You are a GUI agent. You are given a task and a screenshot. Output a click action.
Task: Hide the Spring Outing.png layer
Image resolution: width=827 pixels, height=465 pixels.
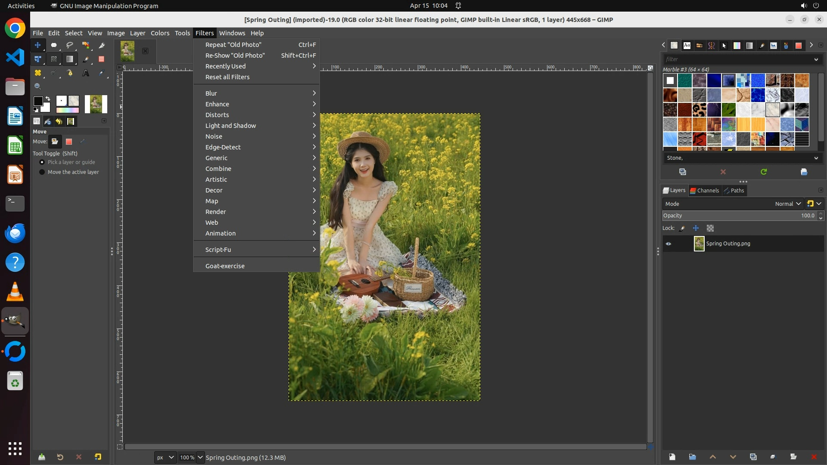(x=668, y=244)
